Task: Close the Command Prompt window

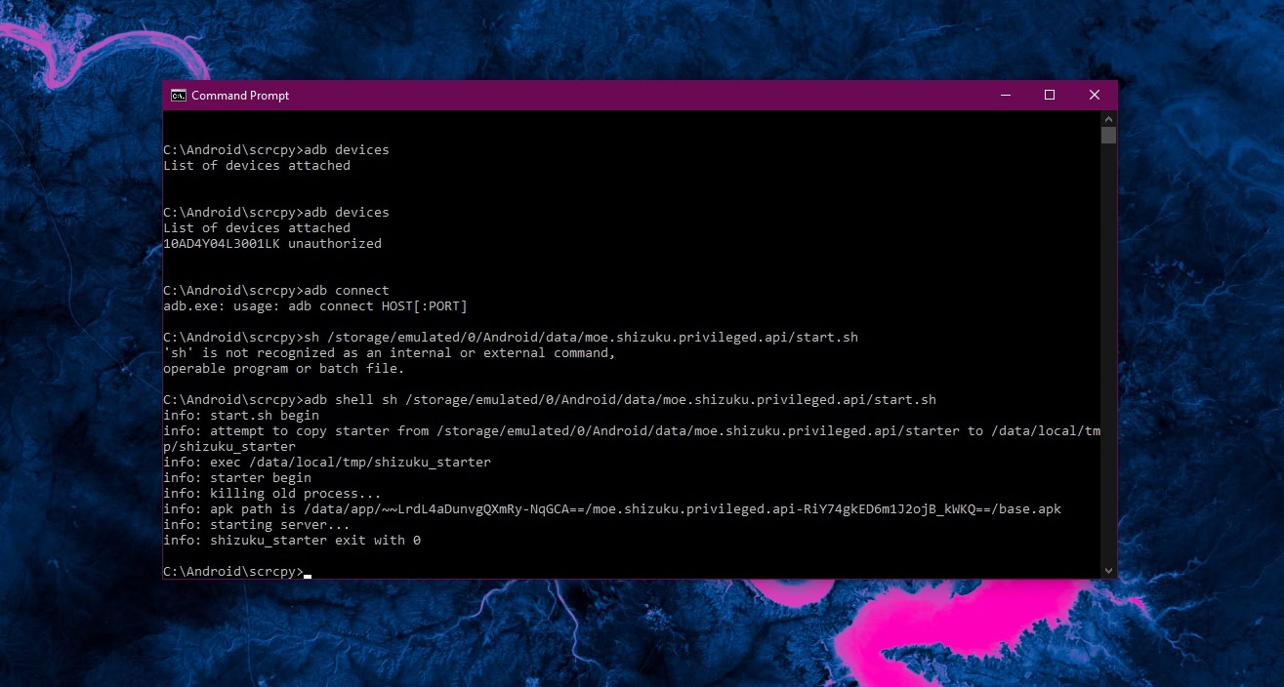Action: (x=1095, y=95)
